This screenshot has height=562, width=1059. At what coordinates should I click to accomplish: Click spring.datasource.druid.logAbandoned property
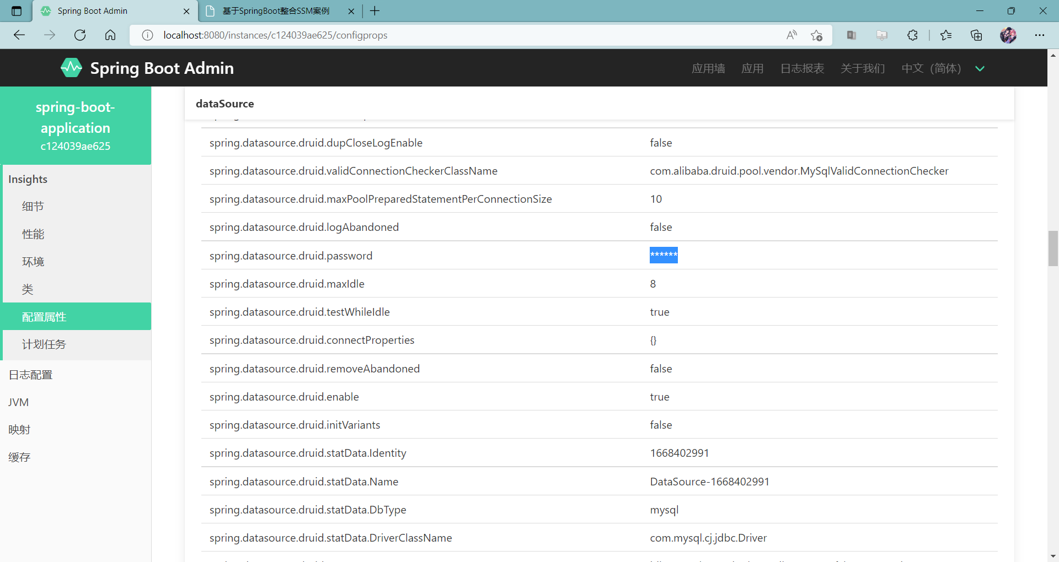click(x=304, y=227)
